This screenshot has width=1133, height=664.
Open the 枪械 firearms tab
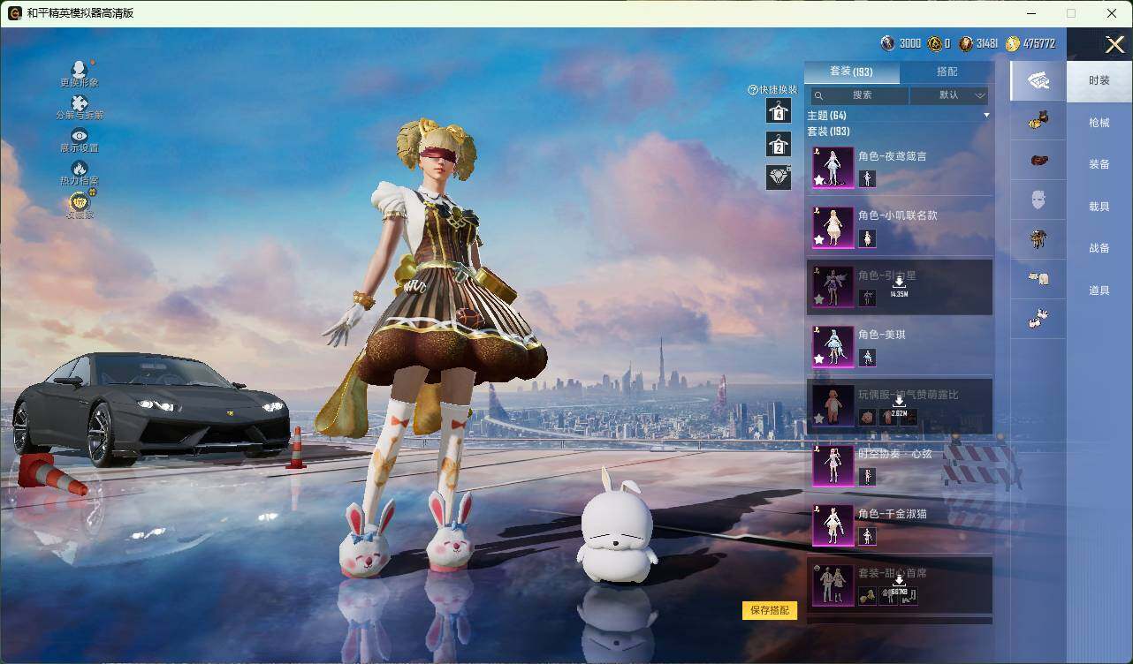[1099, 123]
